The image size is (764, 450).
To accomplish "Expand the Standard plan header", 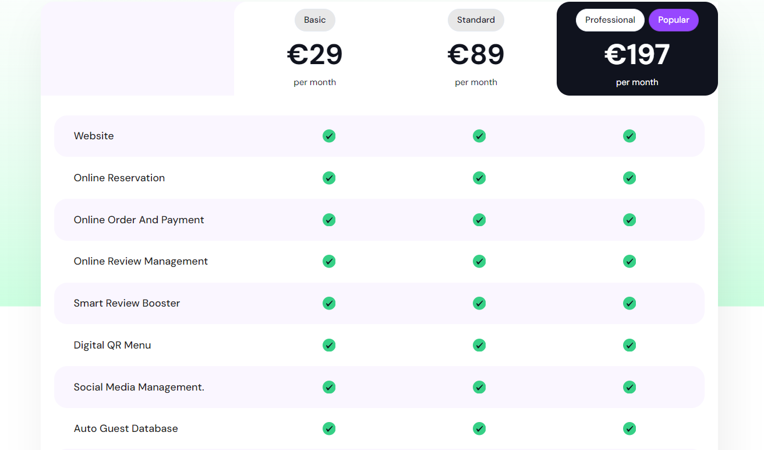I will [476, 20].
